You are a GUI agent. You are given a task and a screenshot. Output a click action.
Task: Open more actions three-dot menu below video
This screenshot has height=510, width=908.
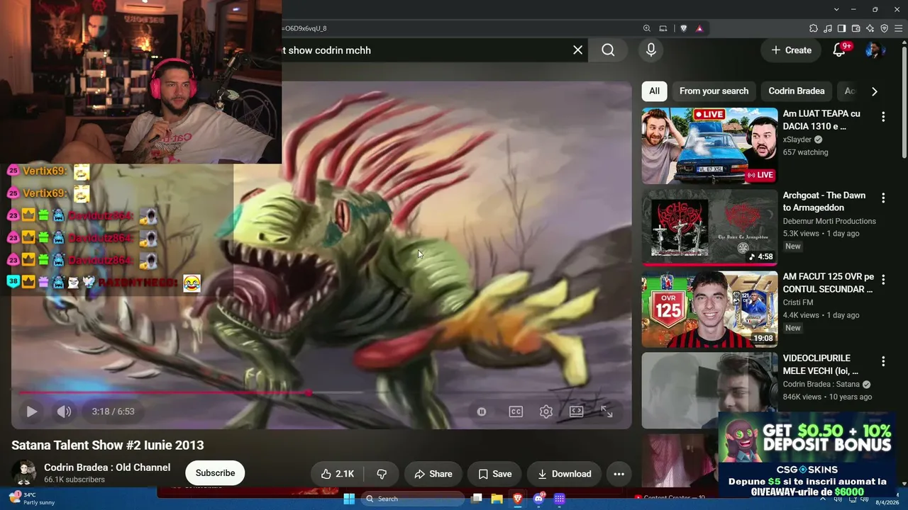click(x=619, y=474)
